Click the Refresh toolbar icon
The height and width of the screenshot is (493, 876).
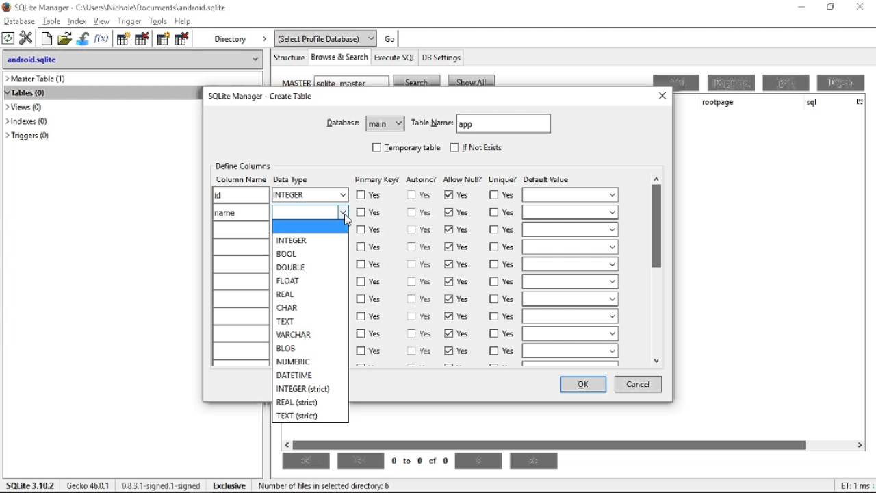8,38
